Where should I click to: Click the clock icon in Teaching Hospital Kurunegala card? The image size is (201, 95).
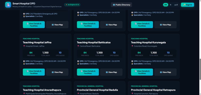132,61
